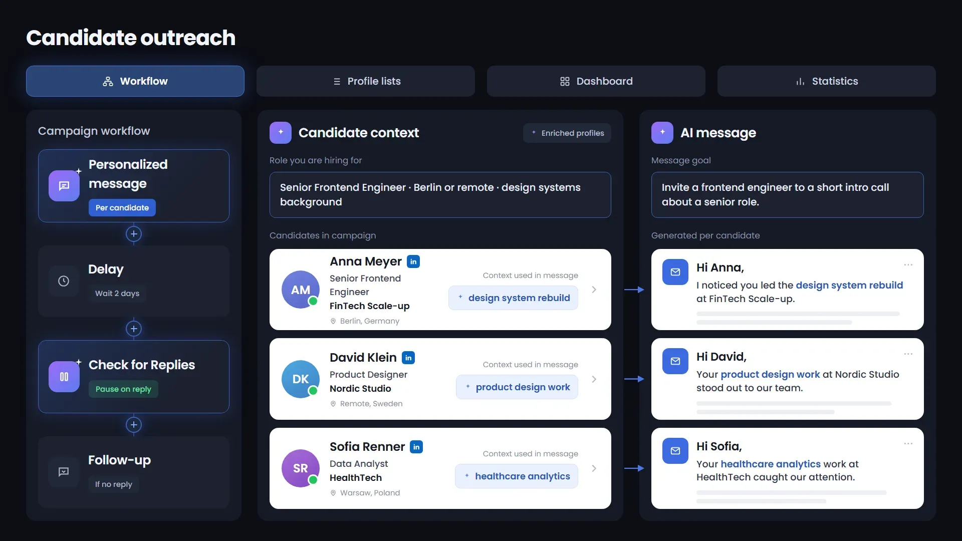962x541 pixels.
Task: Click the SR avatar for Sofia Renner
Action: pyautogui.click(x=301, y=468)
